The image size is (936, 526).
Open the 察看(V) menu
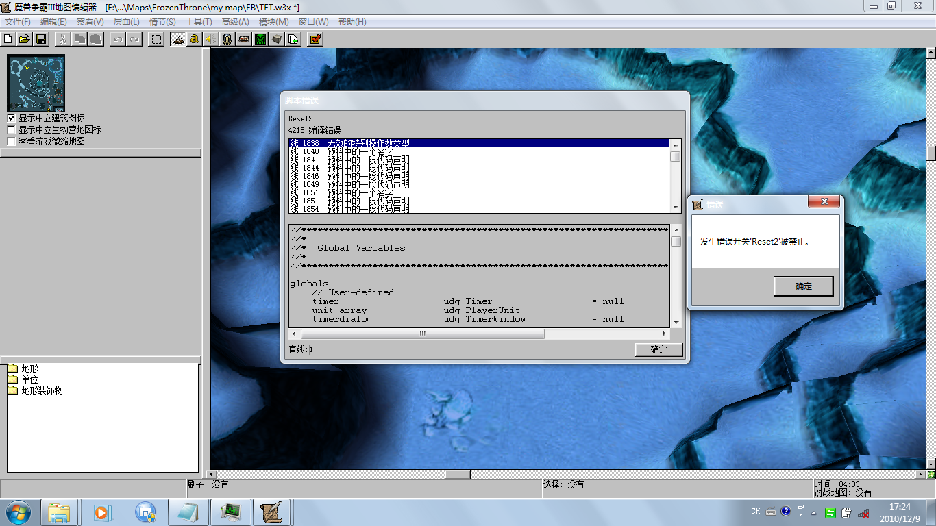point(90,22)
